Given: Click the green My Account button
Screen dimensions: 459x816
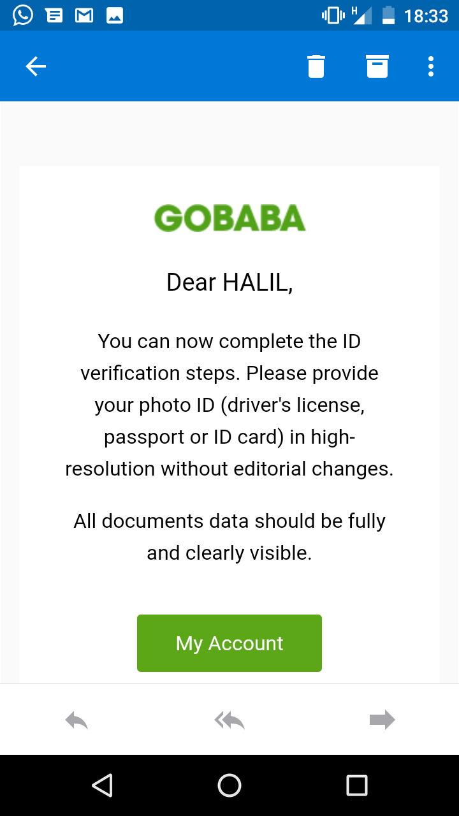Looking at the screenshot, I should (229, 643).
